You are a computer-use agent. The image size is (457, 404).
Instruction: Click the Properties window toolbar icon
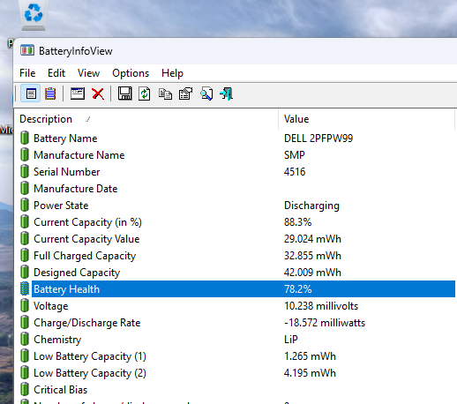click(78, 94)
